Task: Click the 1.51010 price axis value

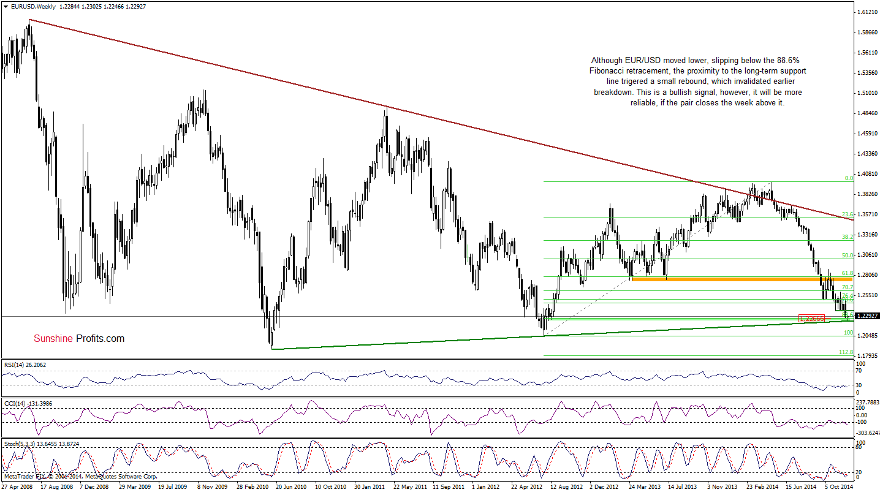Action: pyautogui.click(x=867, y=93)
